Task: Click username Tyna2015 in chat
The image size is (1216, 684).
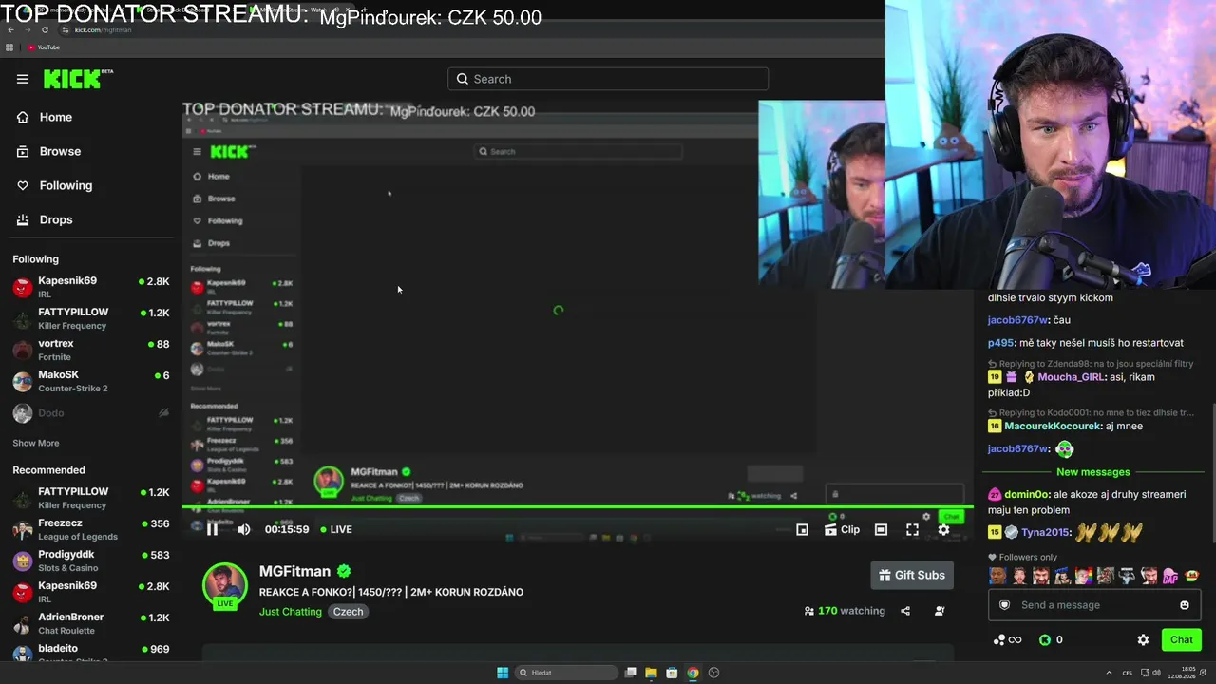Action: tap(1046, 533)
